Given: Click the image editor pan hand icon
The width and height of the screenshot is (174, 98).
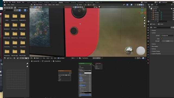Looking at the screenshot, I should [x=27, y=66].
